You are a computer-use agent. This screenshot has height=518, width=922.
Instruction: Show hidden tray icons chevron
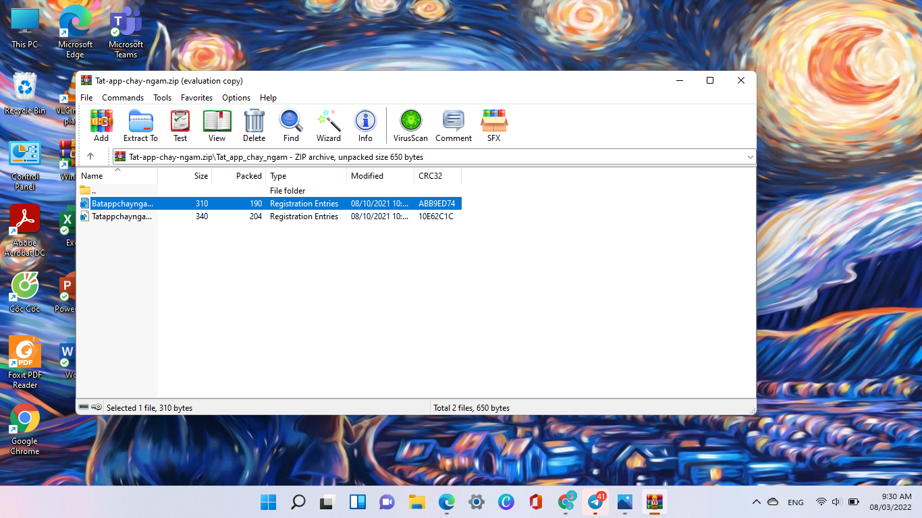click(756, 502)
